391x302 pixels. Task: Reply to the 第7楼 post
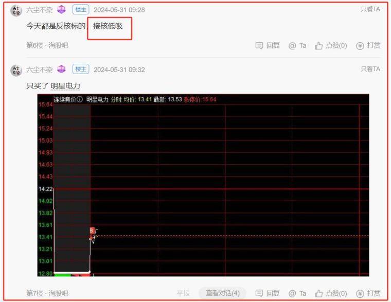click(268, 293)
